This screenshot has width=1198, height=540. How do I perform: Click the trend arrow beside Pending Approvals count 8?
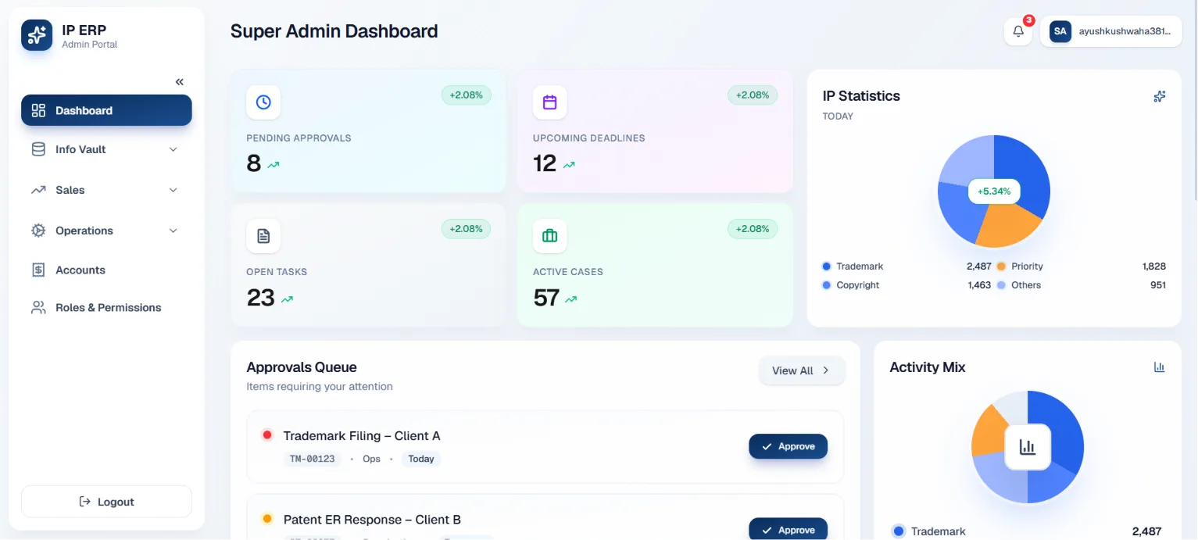274,165
